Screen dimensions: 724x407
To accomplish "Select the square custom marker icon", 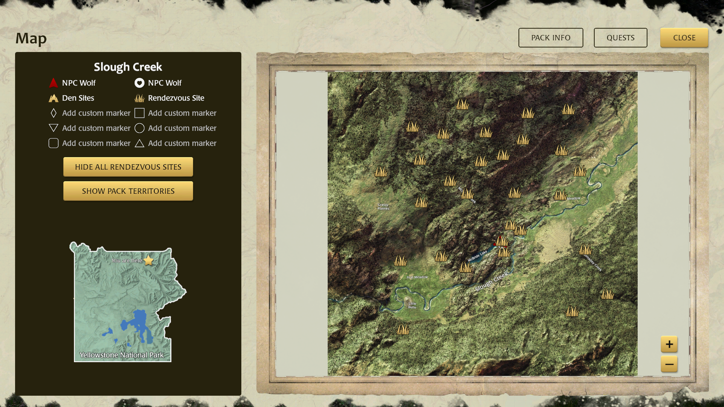I will click(140, 113).
